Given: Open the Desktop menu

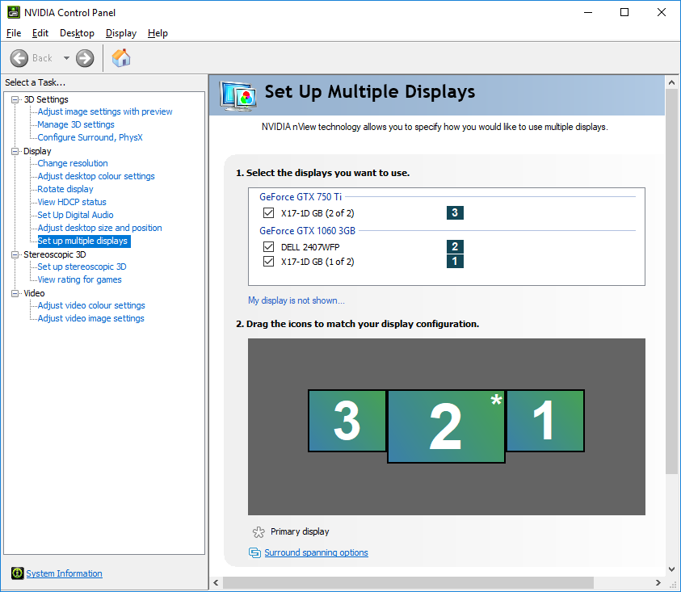Looking at the screenshot, I should coord(77,33).
